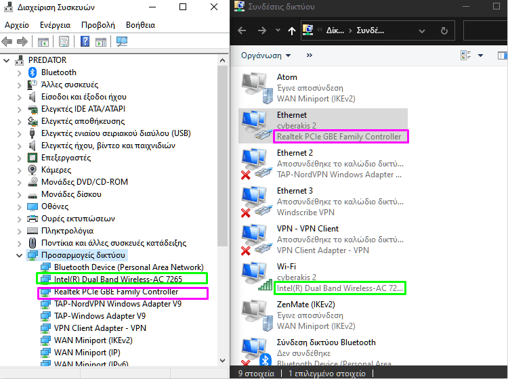Click the Δίκ... breadcrumb in address bar
508x379 pixels.
[335, 30]
